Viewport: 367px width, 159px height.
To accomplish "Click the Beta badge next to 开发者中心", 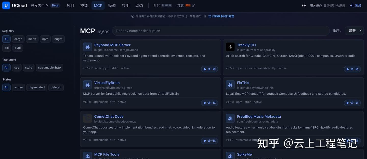I will click(x=55, y=5).
